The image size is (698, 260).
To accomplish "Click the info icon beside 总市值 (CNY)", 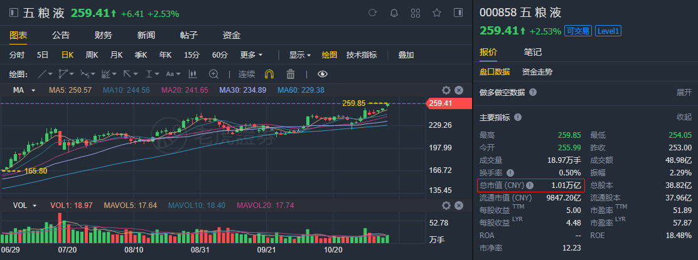I will [x=530, y=185].
